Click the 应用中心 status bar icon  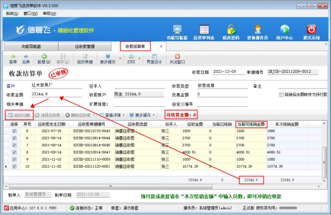(7, 208)
